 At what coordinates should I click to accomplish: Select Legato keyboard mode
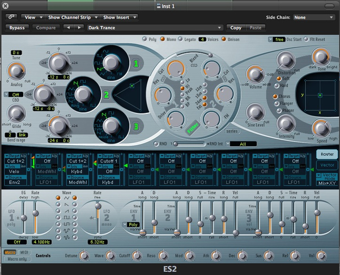pos(180,39)
